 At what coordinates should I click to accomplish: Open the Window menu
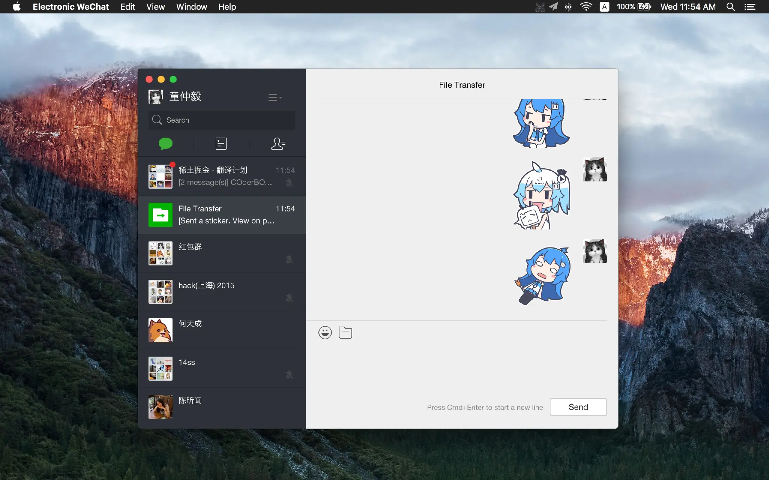click(191, 7)
